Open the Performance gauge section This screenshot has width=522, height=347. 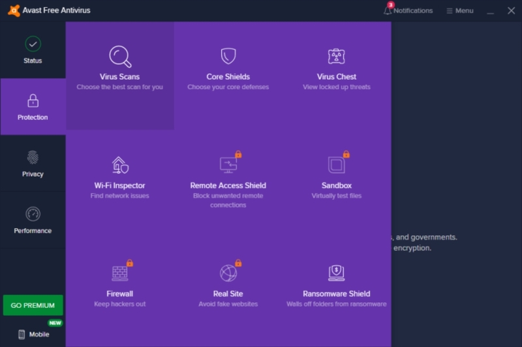pos(33,221)
